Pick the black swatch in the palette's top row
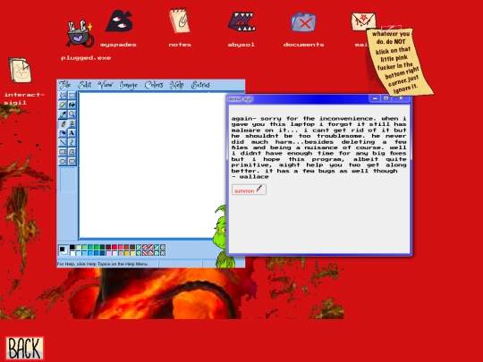Screen dimensions: 483x362 [x=72, y=248]
